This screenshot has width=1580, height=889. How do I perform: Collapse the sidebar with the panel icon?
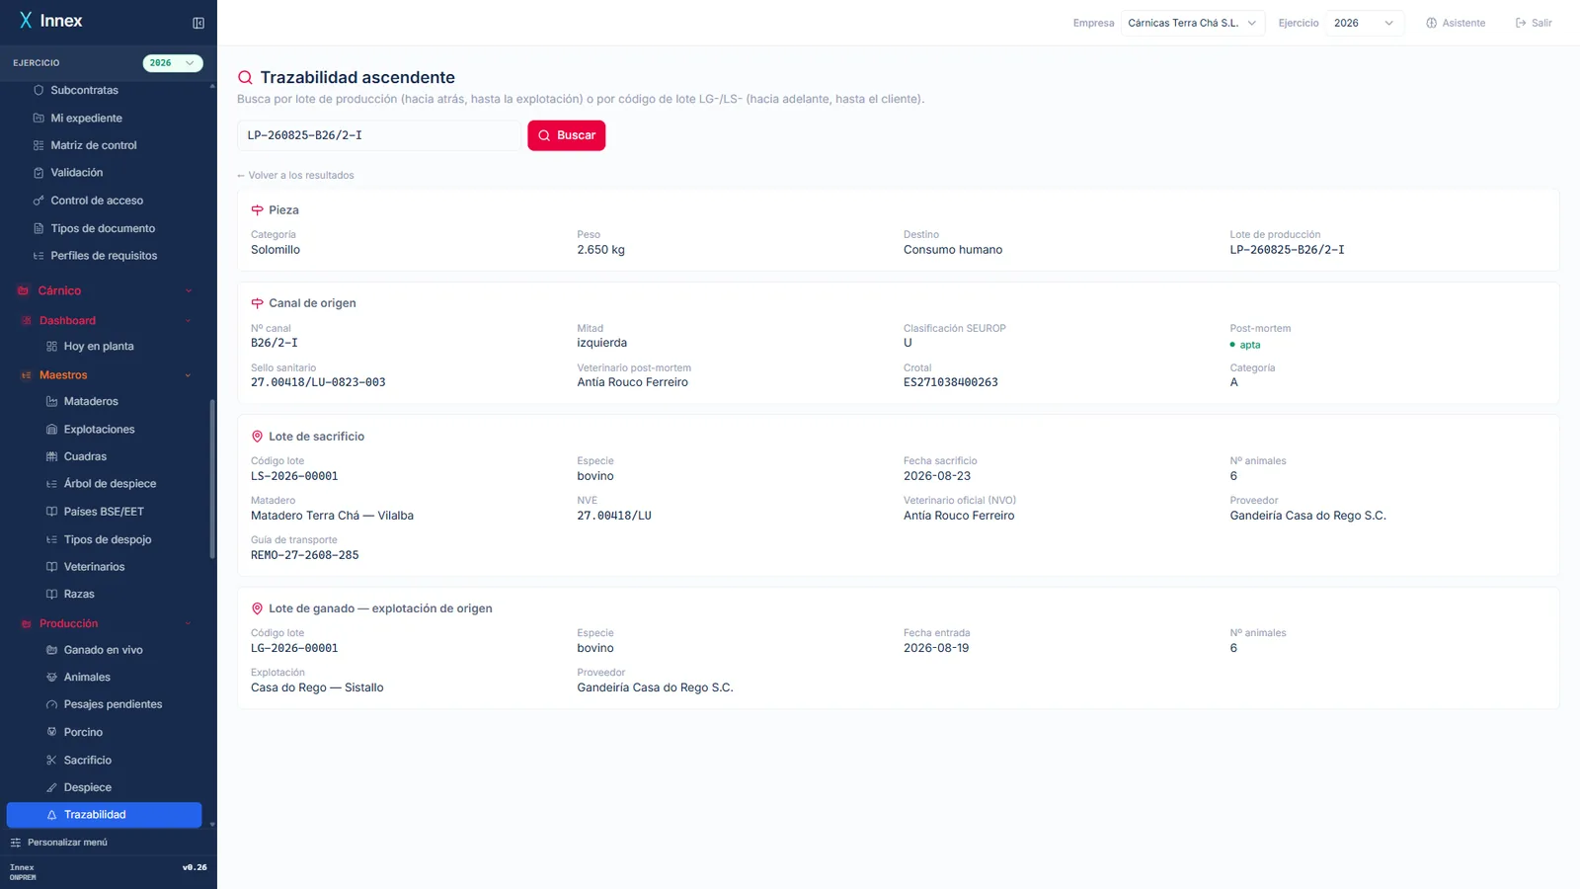click(x=198, y=23)
